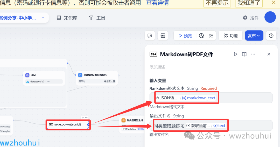Run node via small play icon above it
The height and width of the screenshot is (147, 280).
pos(83,117)
